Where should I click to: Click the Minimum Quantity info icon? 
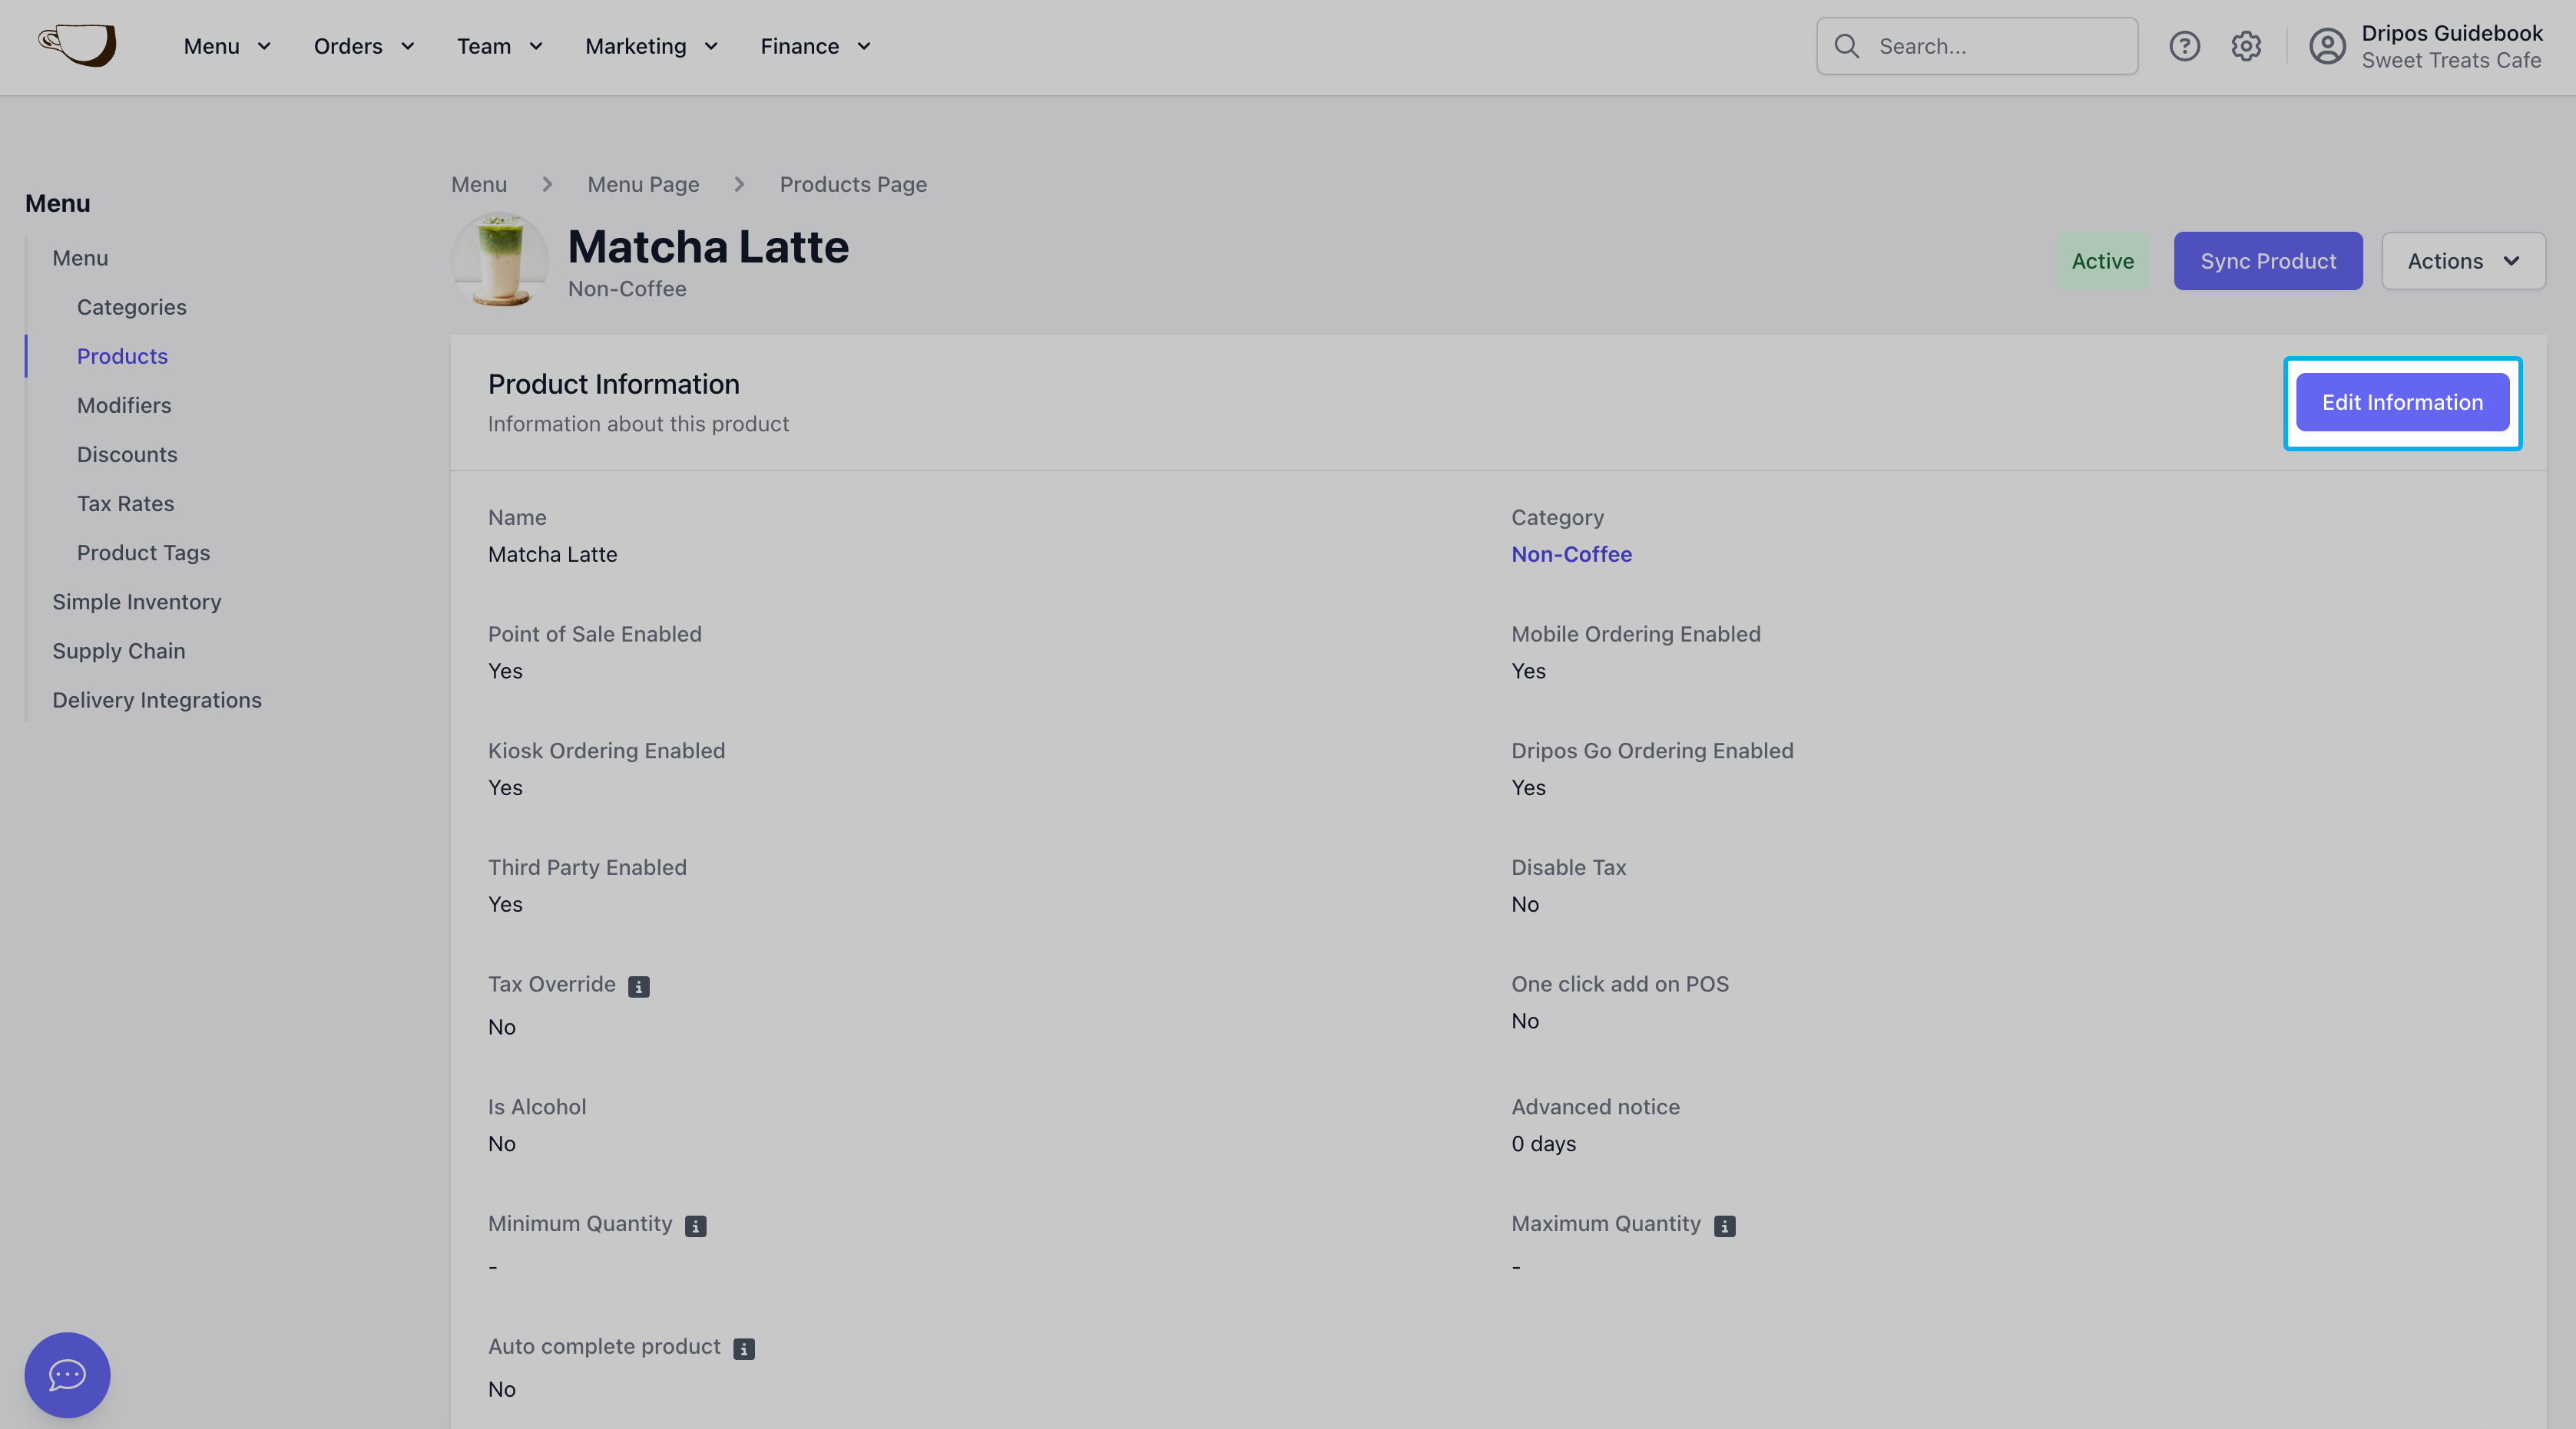click(x=696, y=1226)
